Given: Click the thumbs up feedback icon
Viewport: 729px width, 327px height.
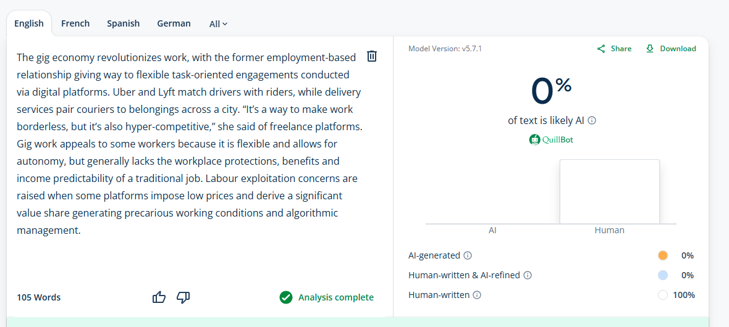Looking at the screenshot, I should pyautogui.click(x=159, y=297).
